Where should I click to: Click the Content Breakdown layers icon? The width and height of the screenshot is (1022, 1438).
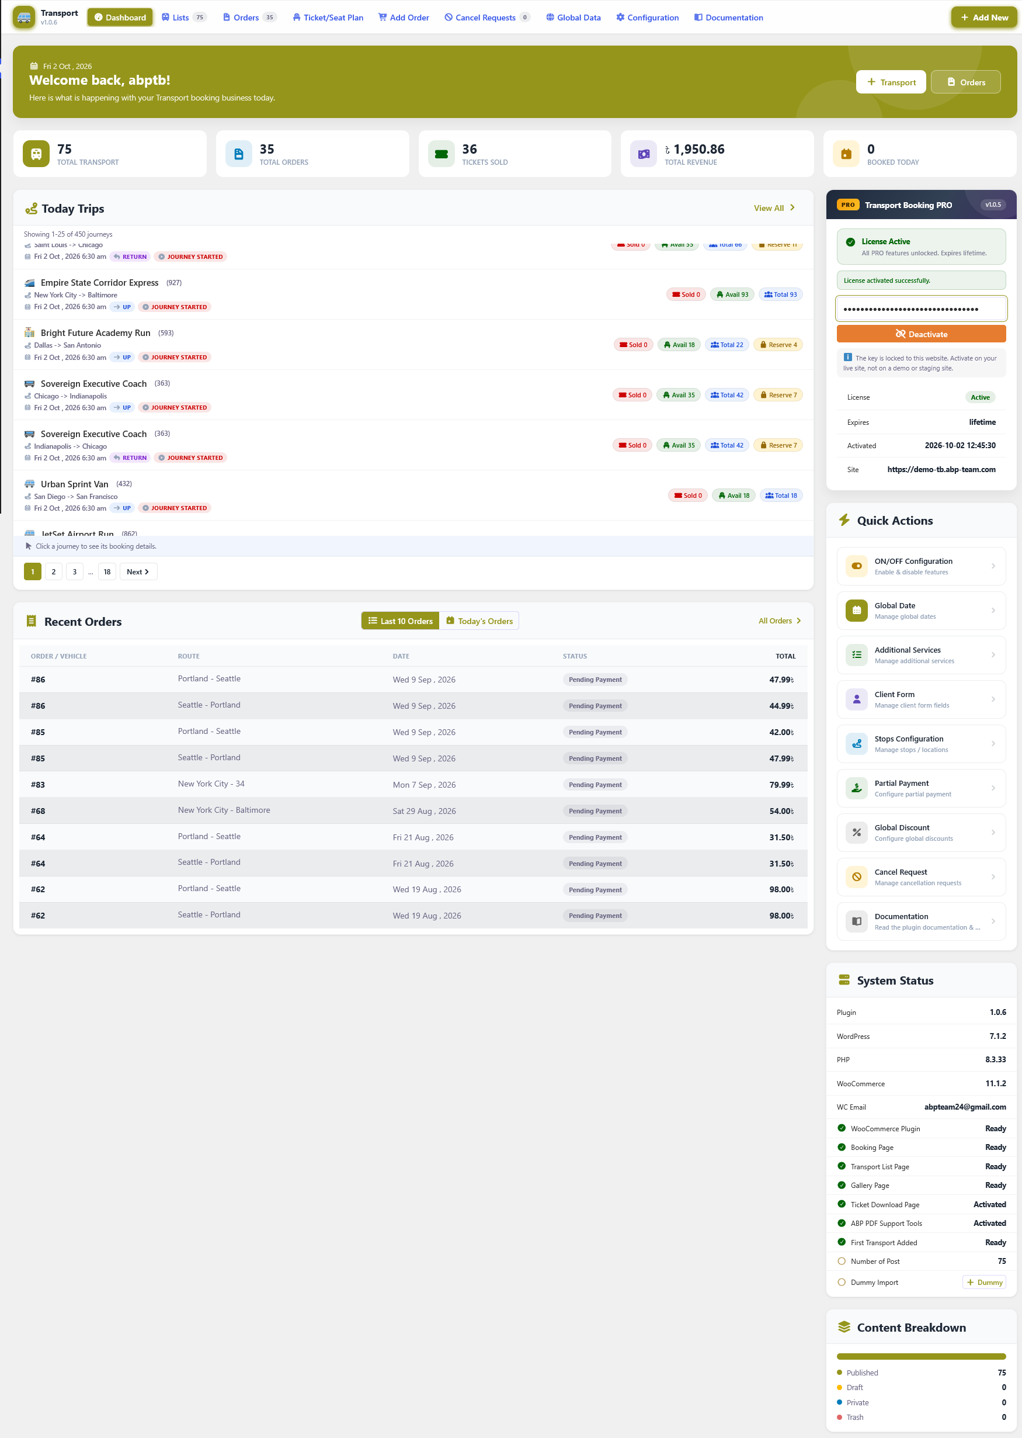pos(844,1326)
